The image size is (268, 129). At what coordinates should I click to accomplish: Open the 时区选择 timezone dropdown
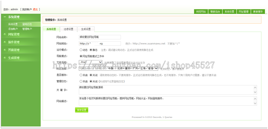coord(118,69)
